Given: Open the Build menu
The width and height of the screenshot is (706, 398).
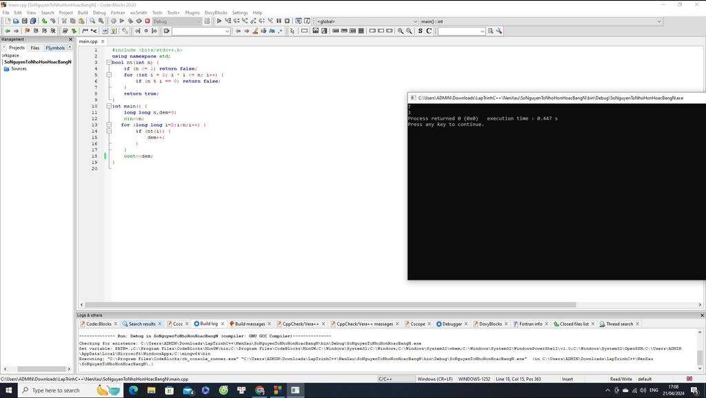Looking at the screenshot, I should click(x=83, y=12).
